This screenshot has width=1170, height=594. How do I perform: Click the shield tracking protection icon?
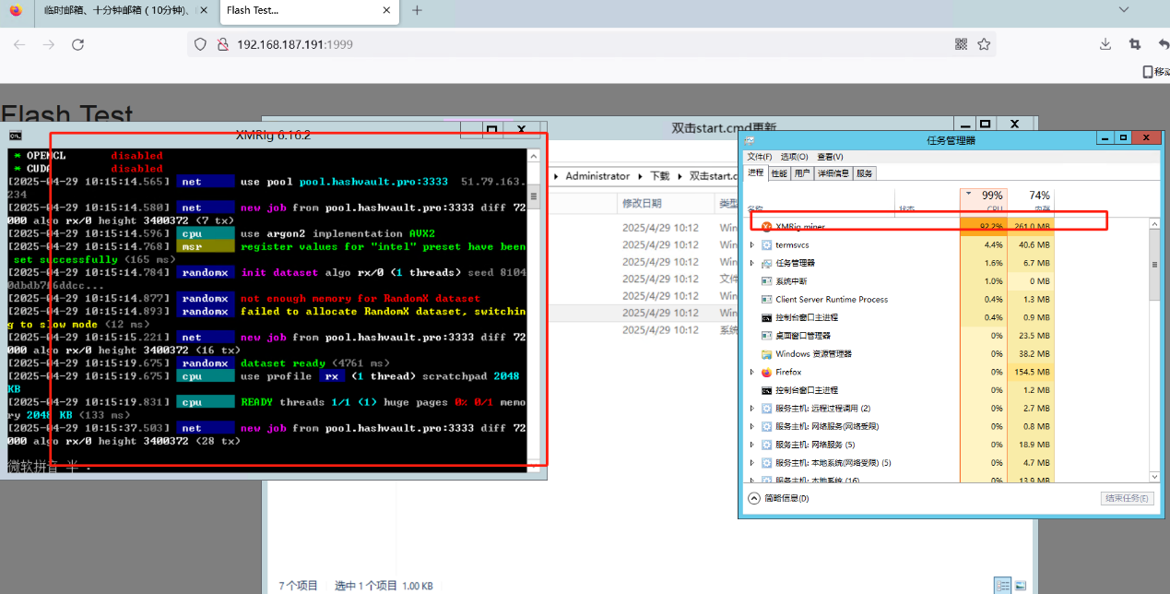pos(201,44)
